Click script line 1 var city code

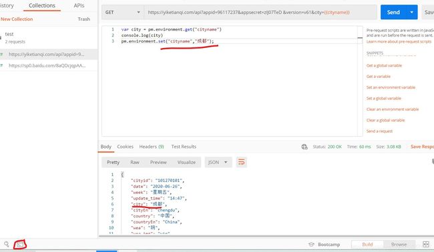[x=172, y=29]
